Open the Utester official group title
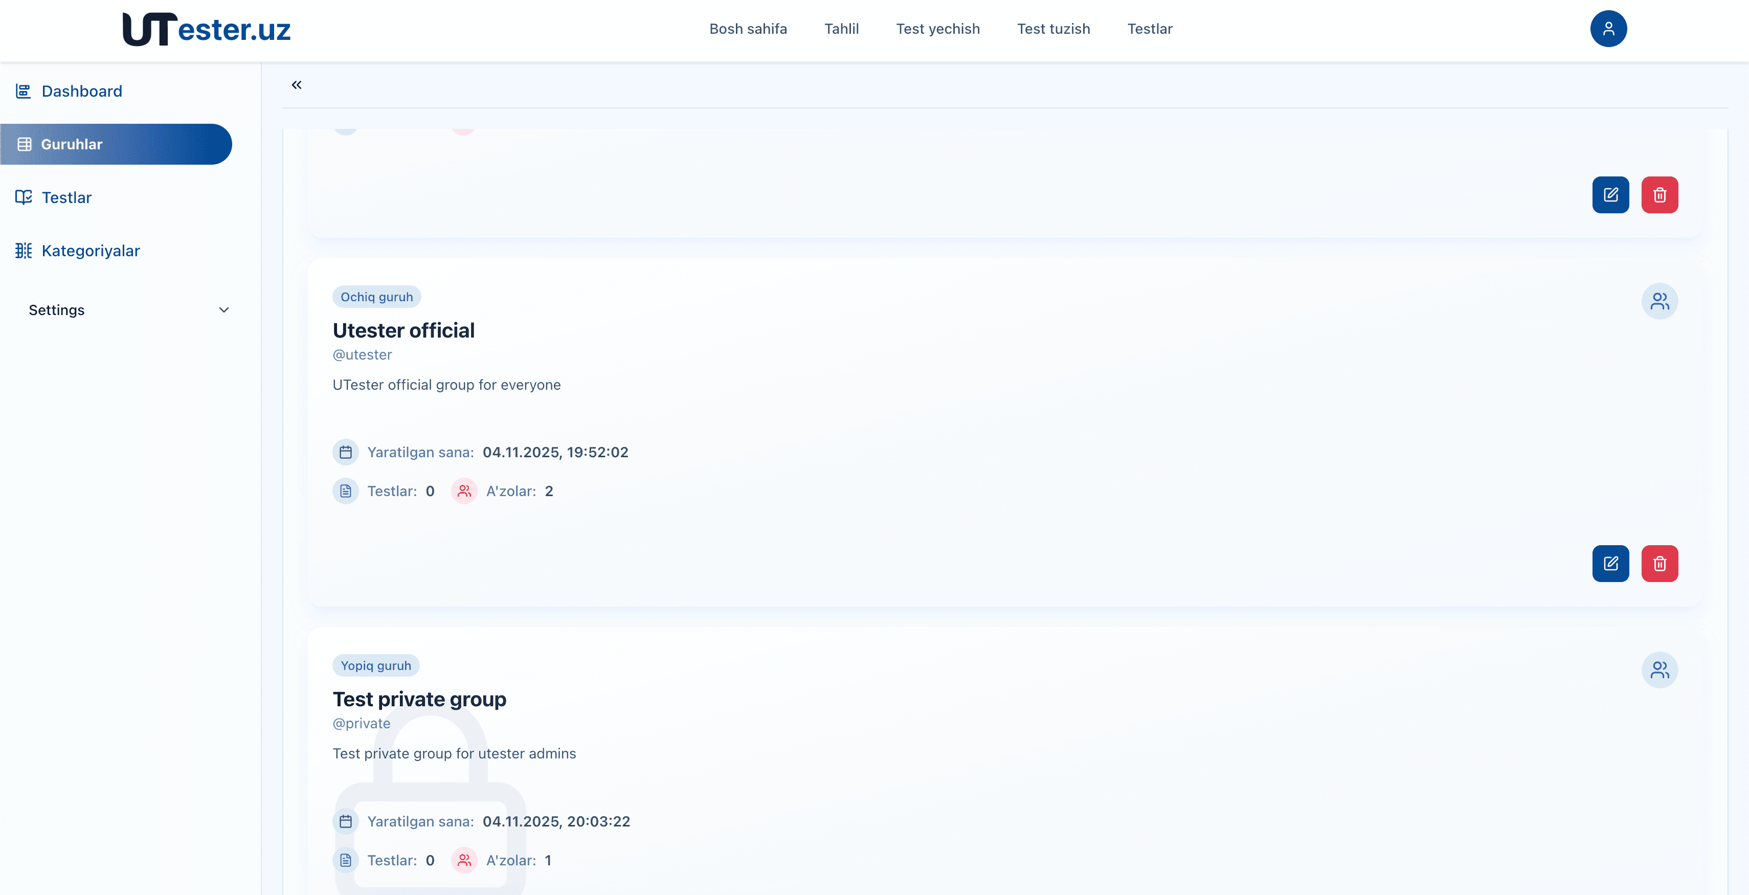The height and width of the screenshot is (895, 1749). coord(403,330)
